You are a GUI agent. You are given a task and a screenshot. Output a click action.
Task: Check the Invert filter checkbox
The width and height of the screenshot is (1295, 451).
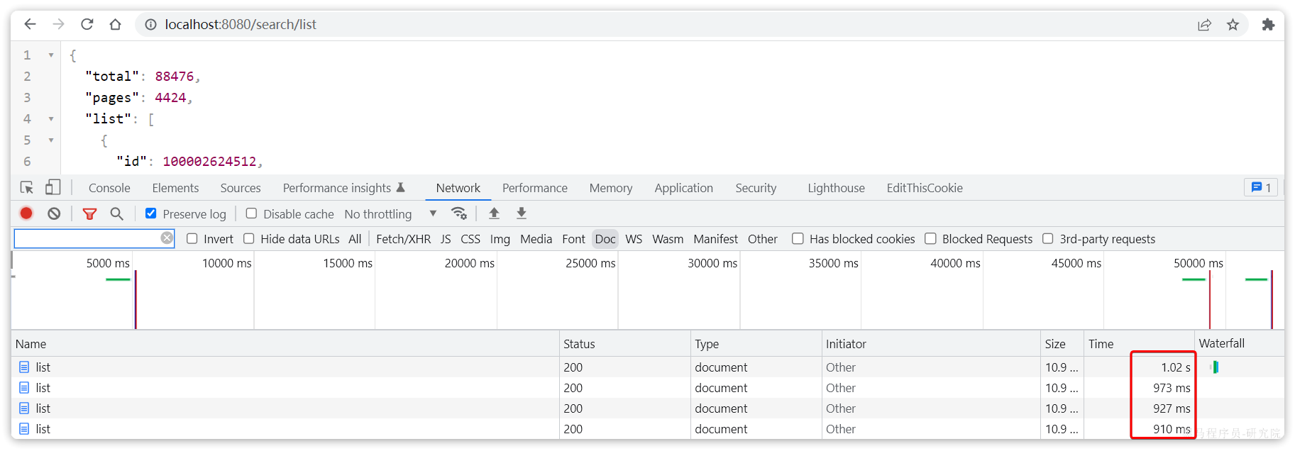click(x=192, y=239)
